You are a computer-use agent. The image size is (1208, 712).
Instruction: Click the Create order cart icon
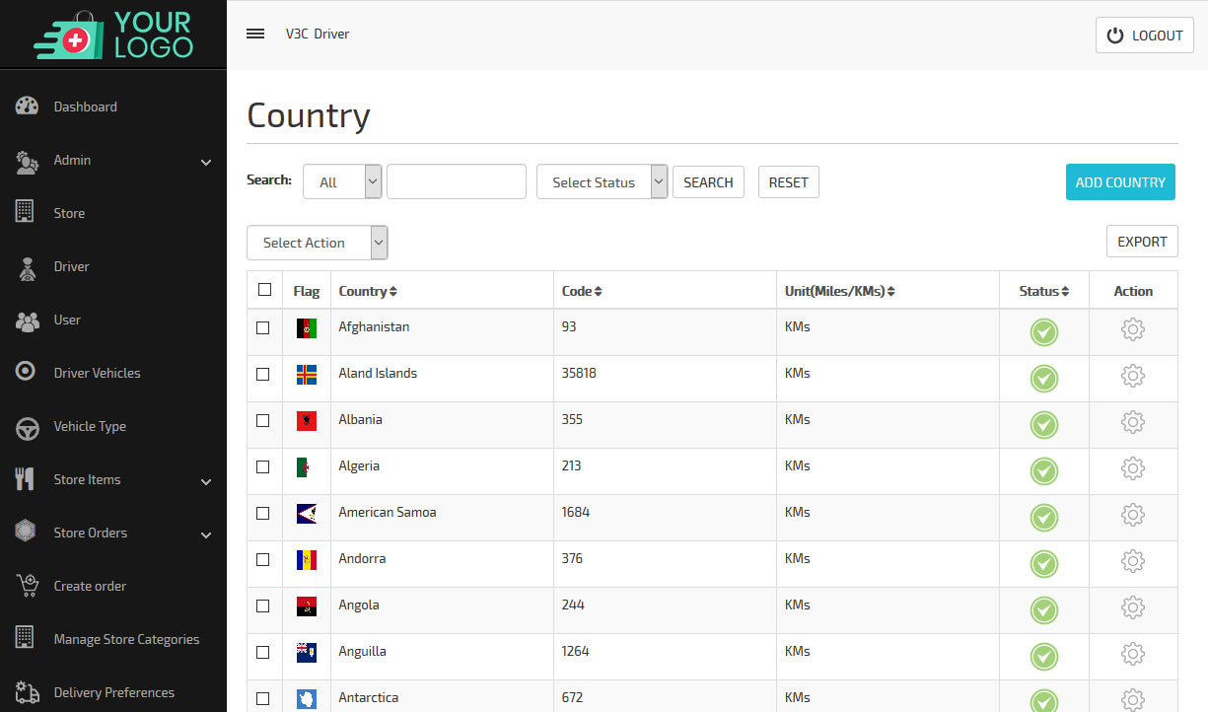[27, 586]
